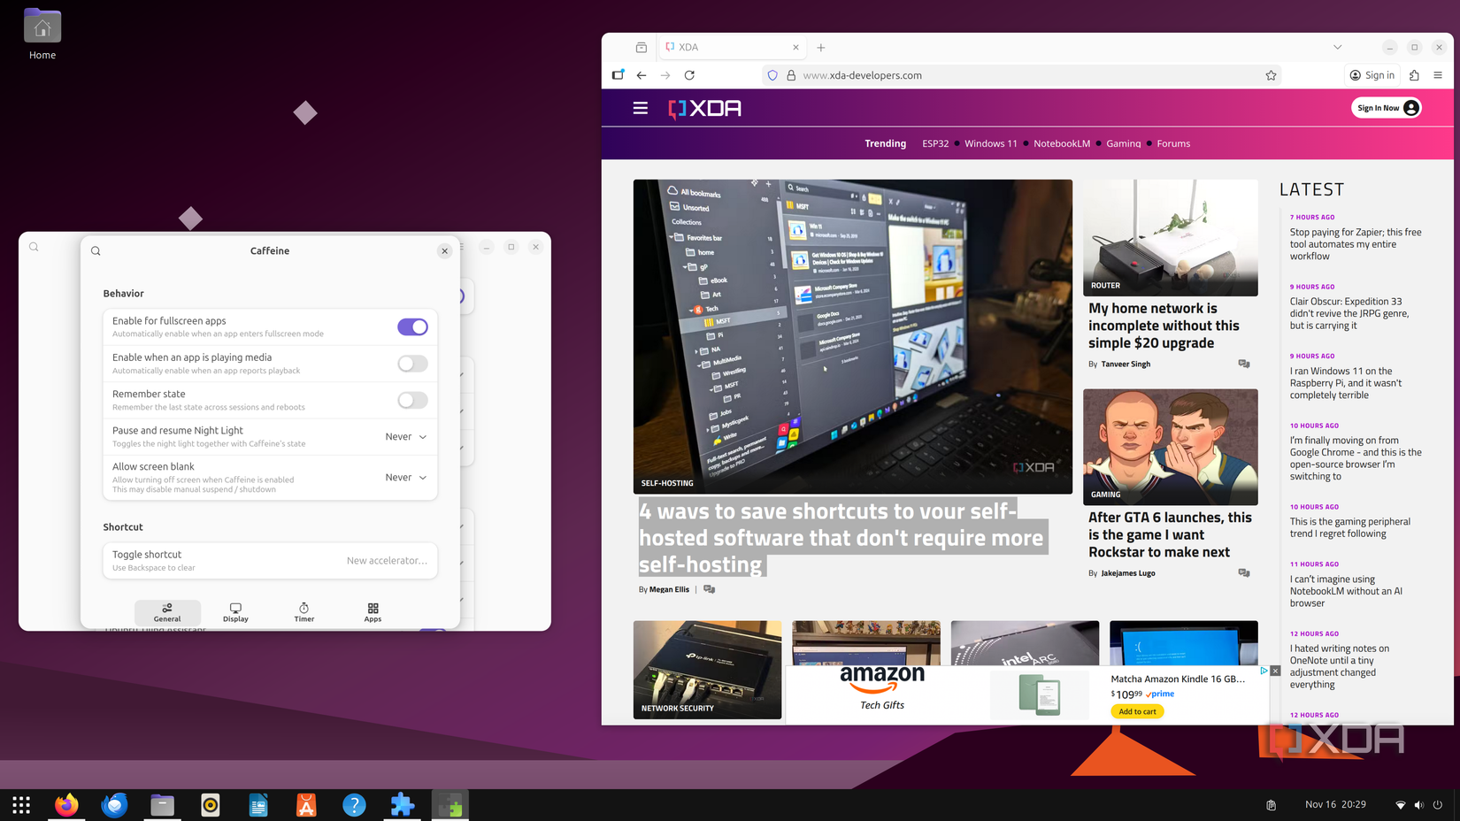Read 'Stop paying for Zapier' latest article

[1356, 244]
